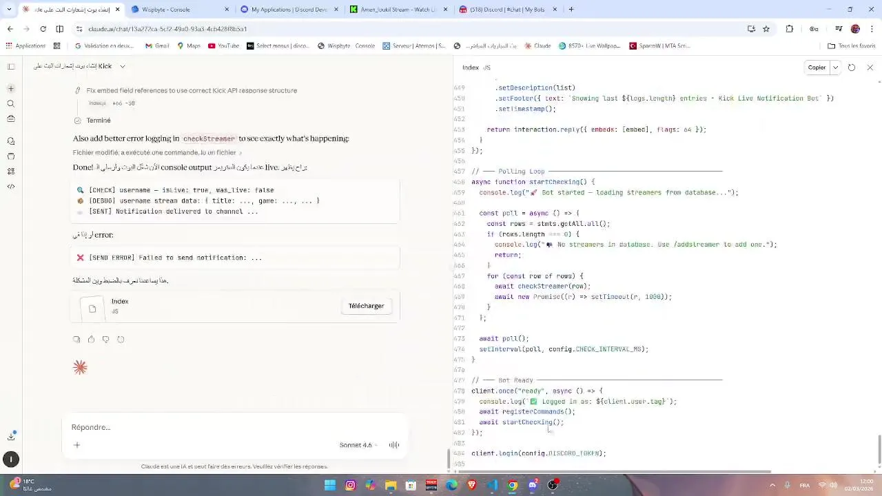Open the Applications bookmark shortcut
Viewport: 882px width, 496px height.
(25, 46)
